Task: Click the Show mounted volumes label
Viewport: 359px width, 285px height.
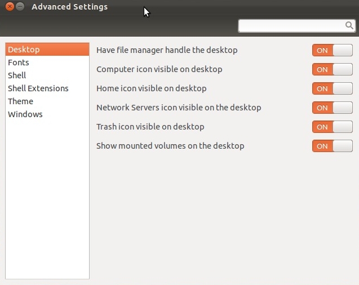Action: [x=170, y=146]
